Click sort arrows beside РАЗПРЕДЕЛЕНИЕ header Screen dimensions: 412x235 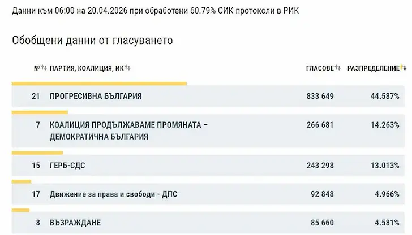pyautogui.click(x=403, y=68)
